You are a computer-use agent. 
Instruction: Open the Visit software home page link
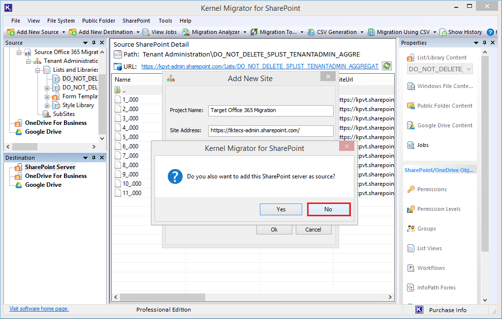pos(39,309)
